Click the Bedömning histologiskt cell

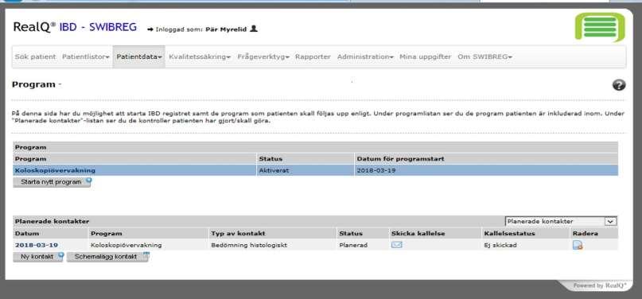[x=272, y=245]
